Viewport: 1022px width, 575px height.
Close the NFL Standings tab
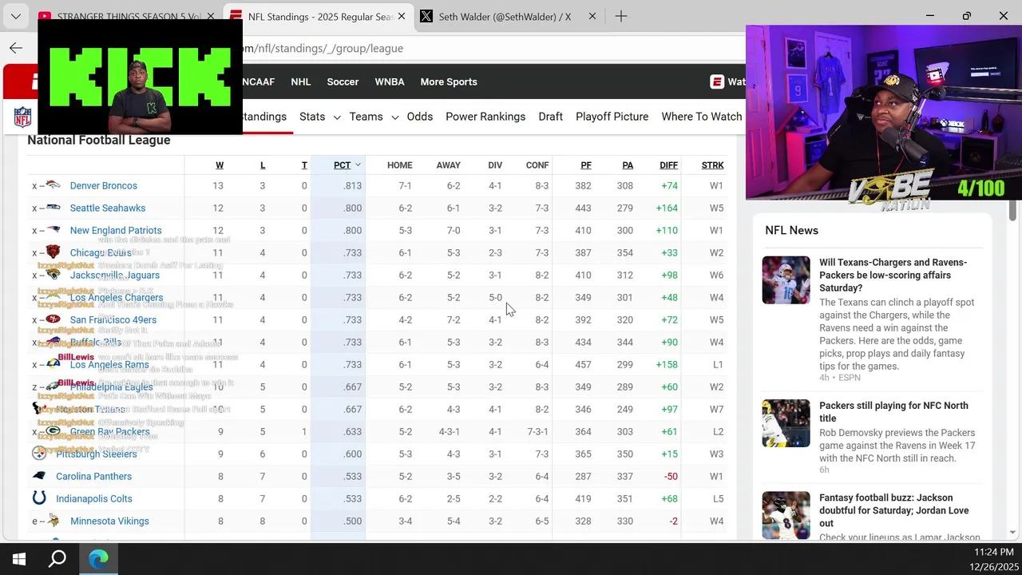(401, 16)
